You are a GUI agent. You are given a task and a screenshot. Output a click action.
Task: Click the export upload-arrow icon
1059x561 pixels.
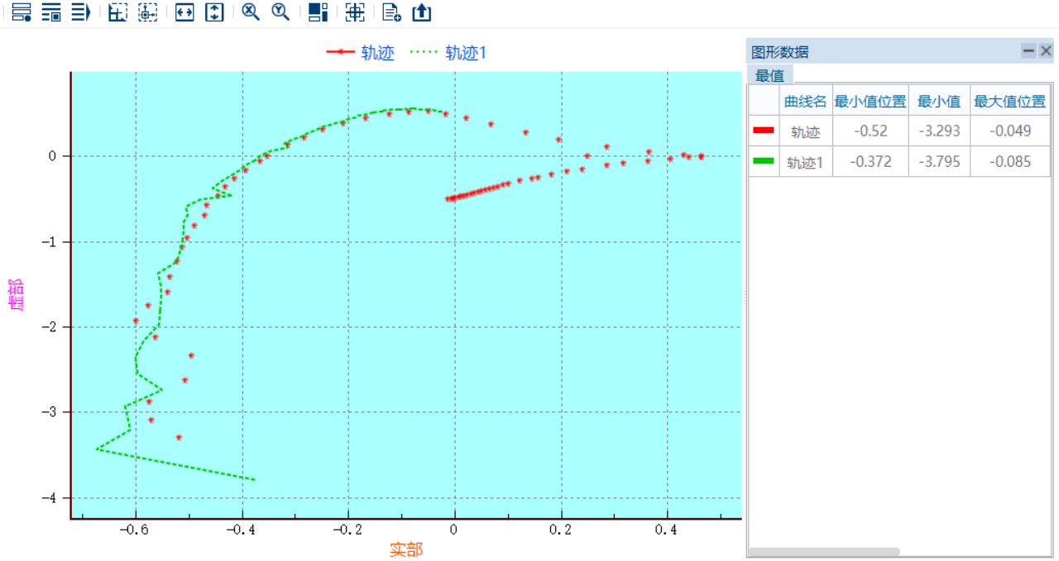pos(421,12)
